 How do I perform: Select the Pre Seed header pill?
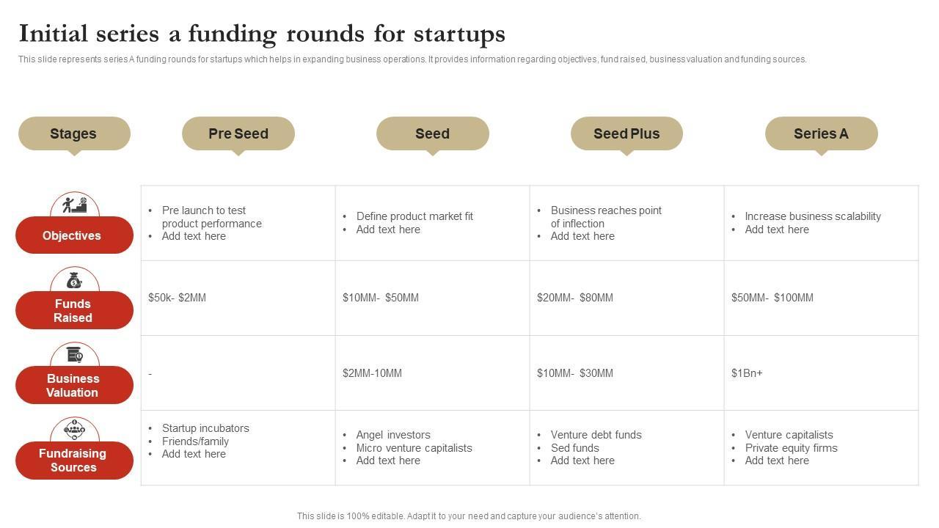click(238, 133)
